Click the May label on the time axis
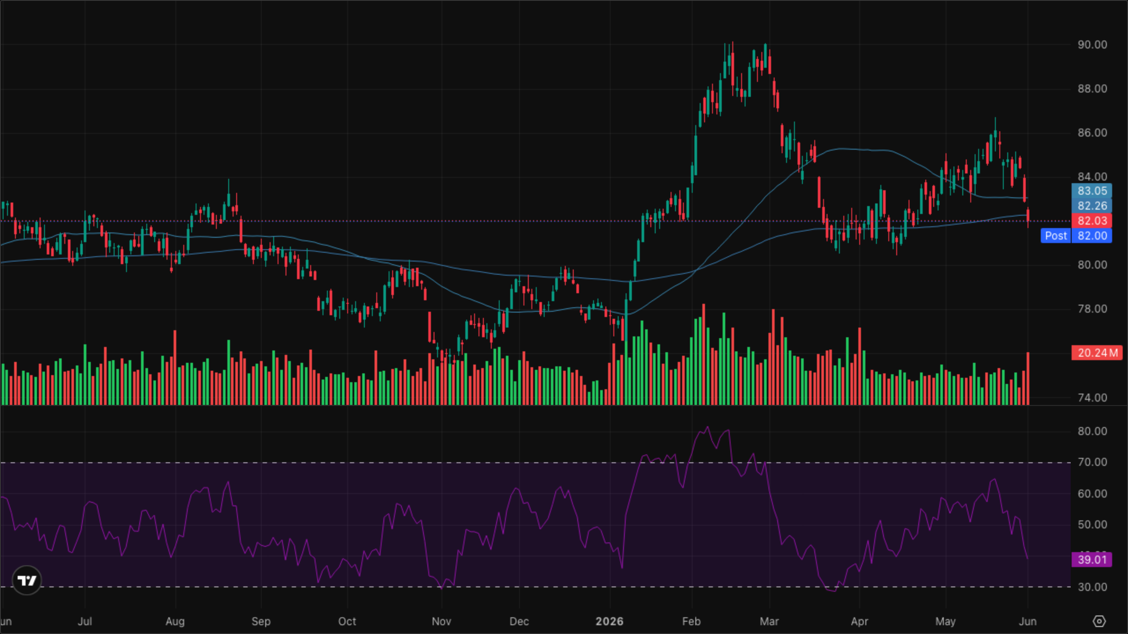This screenshot has height=634, width=1128. coord(946,621)
